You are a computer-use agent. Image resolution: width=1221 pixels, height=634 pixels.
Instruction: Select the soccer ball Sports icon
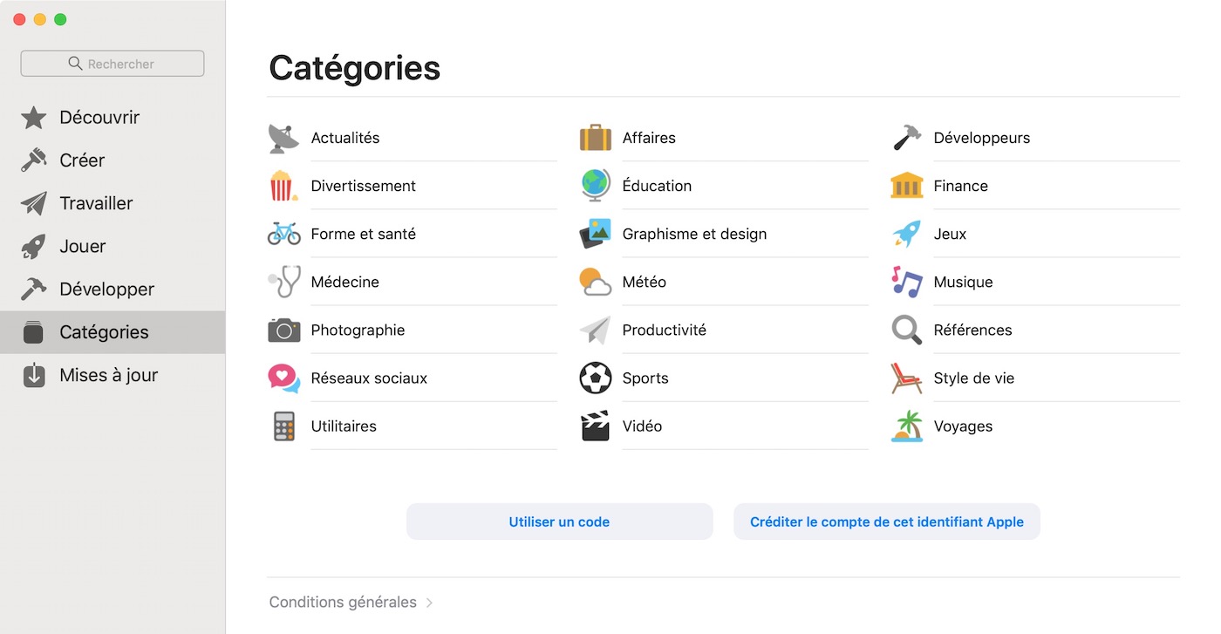point(596,378)
